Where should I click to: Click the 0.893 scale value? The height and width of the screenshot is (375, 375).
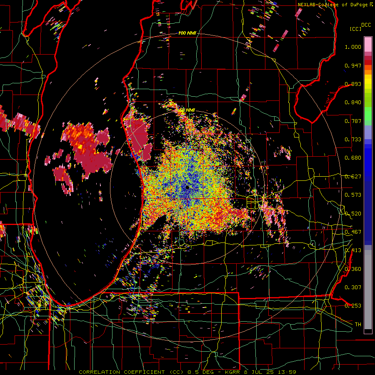click(353, 84)
